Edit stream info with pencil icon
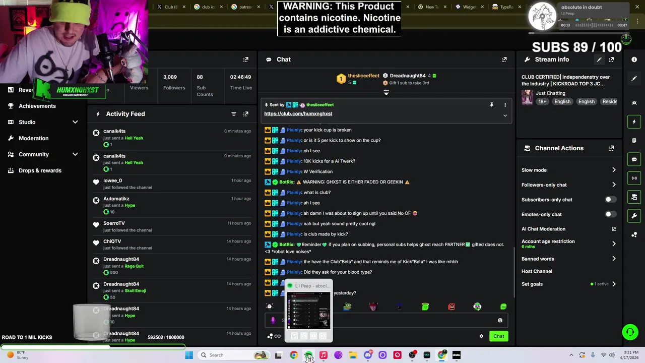Image resolution: width=645 pixels, height=363 pixels. click(x=599, y=59)
